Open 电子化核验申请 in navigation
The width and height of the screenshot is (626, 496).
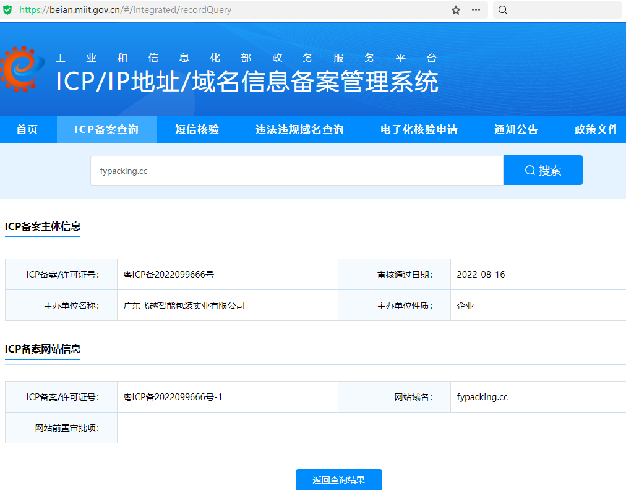pos(419,129)
